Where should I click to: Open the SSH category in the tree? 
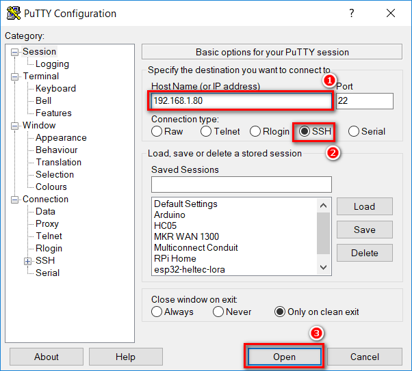click(45, 260)
